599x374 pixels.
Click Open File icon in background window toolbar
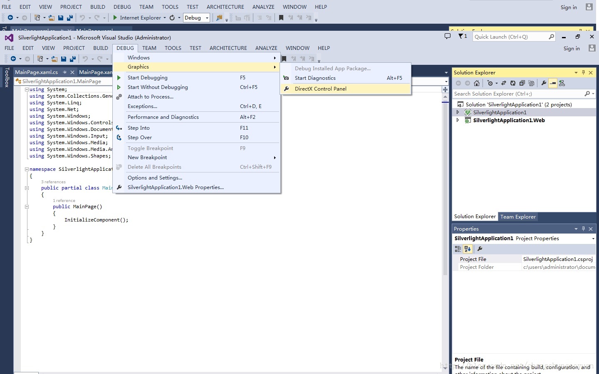click(51, 17)
